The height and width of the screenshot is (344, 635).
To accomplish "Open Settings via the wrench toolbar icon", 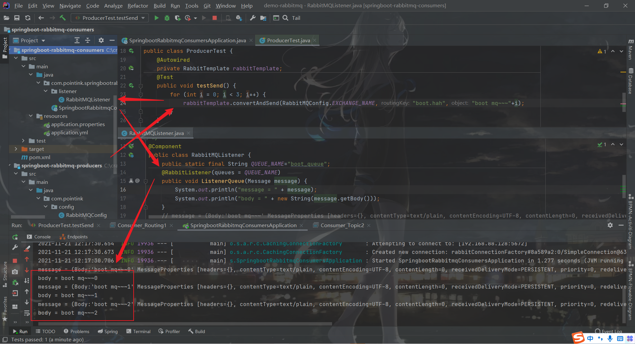I will click(253, 18).
